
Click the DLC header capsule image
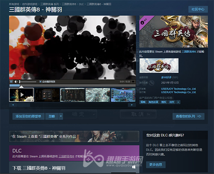point(174,32)
